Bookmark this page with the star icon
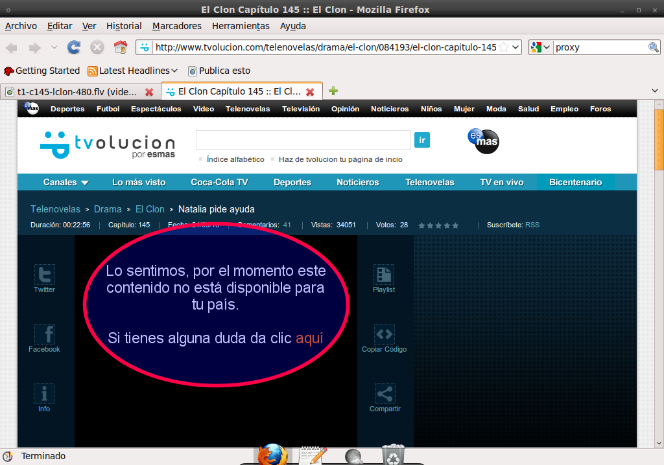Viewport: 664px width, 465px height. pyautogui.click(x=504, y=47)
